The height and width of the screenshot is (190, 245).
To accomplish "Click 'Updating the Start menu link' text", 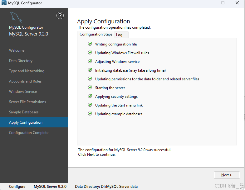I will (x=119, y=105).
